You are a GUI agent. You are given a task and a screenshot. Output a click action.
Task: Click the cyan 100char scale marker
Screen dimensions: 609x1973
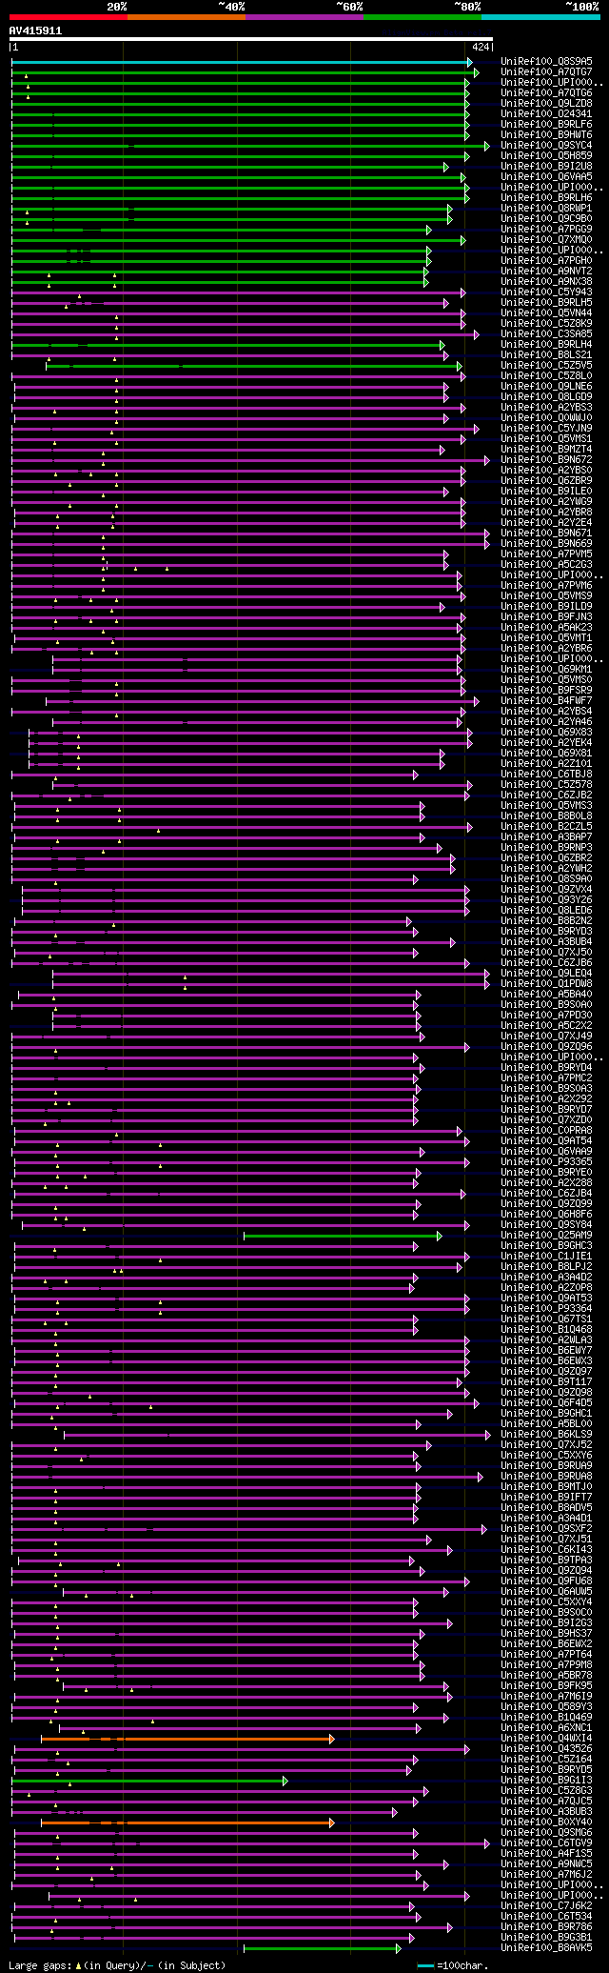[x=425, y=1965]
